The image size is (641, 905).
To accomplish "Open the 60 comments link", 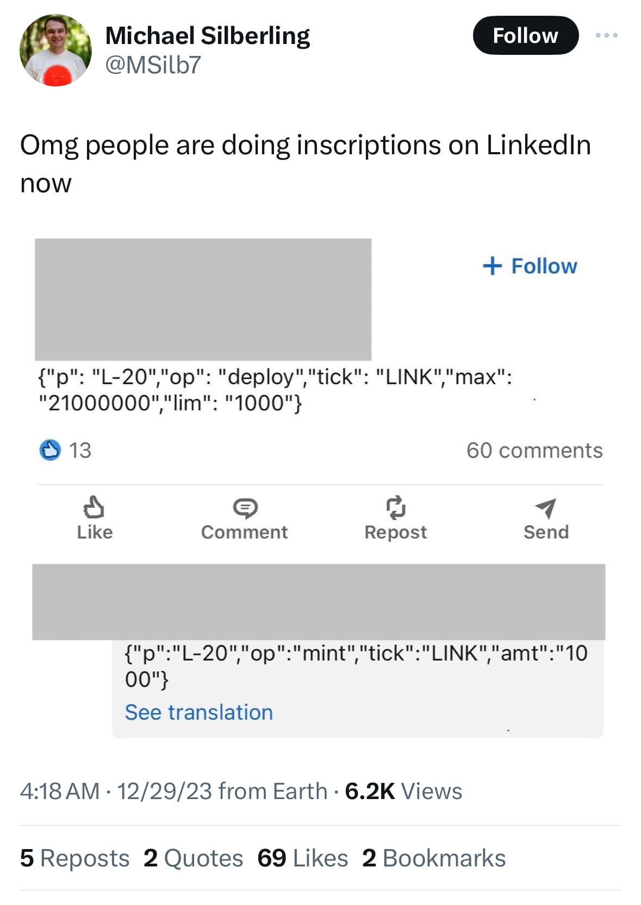I will pyautogui.click(x=534, y=450).
